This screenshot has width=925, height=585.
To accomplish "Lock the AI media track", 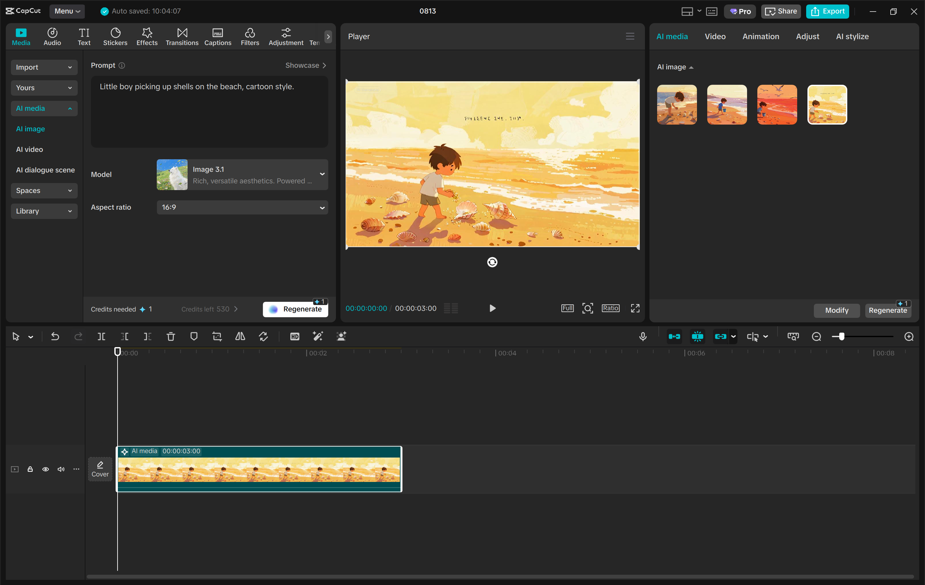I will [30, 469].
